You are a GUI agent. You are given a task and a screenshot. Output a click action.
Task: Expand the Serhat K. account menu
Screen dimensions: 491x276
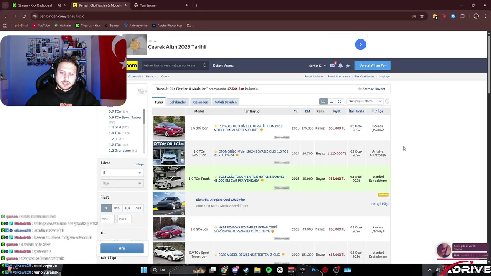[x=318, y=66]
